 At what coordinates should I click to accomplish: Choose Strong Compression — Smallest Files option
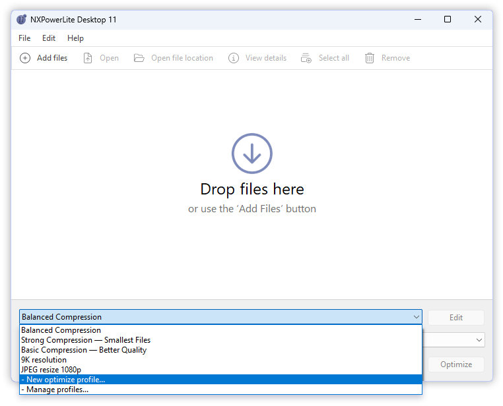coord(220,340)
